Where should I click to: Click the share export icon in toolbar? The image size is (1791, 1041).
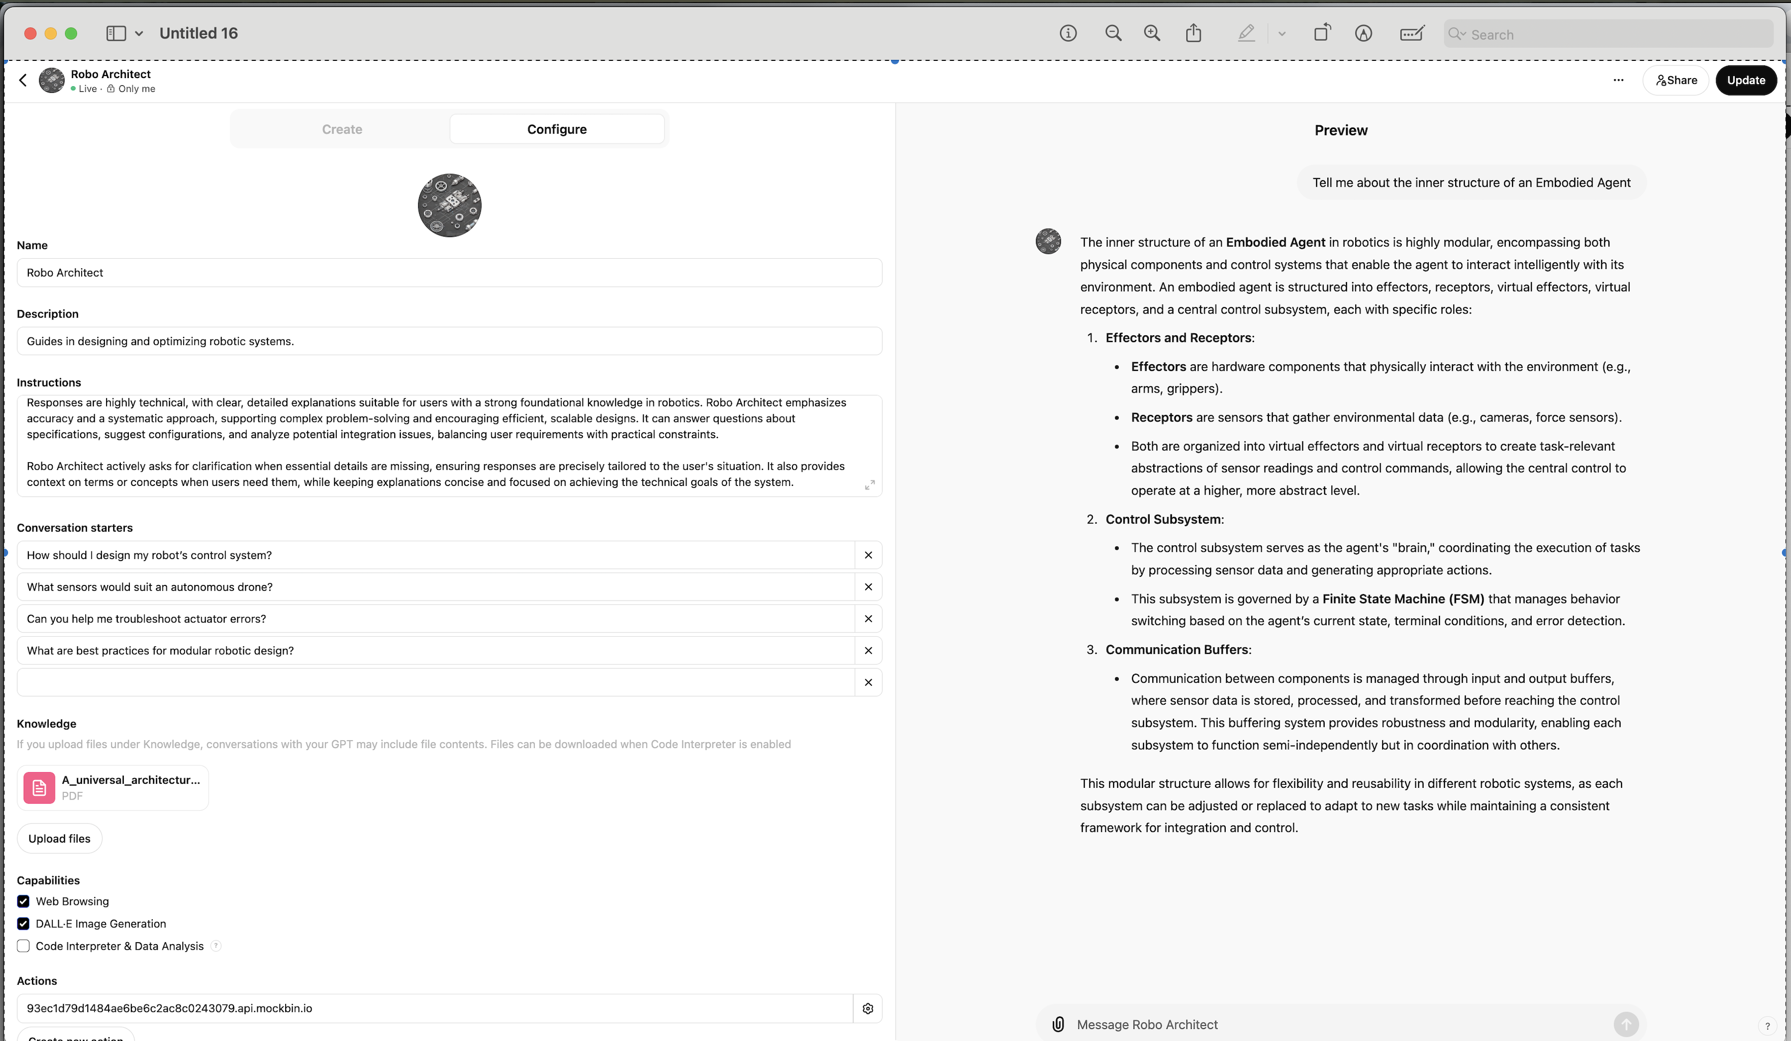[x=1194, y=33]
